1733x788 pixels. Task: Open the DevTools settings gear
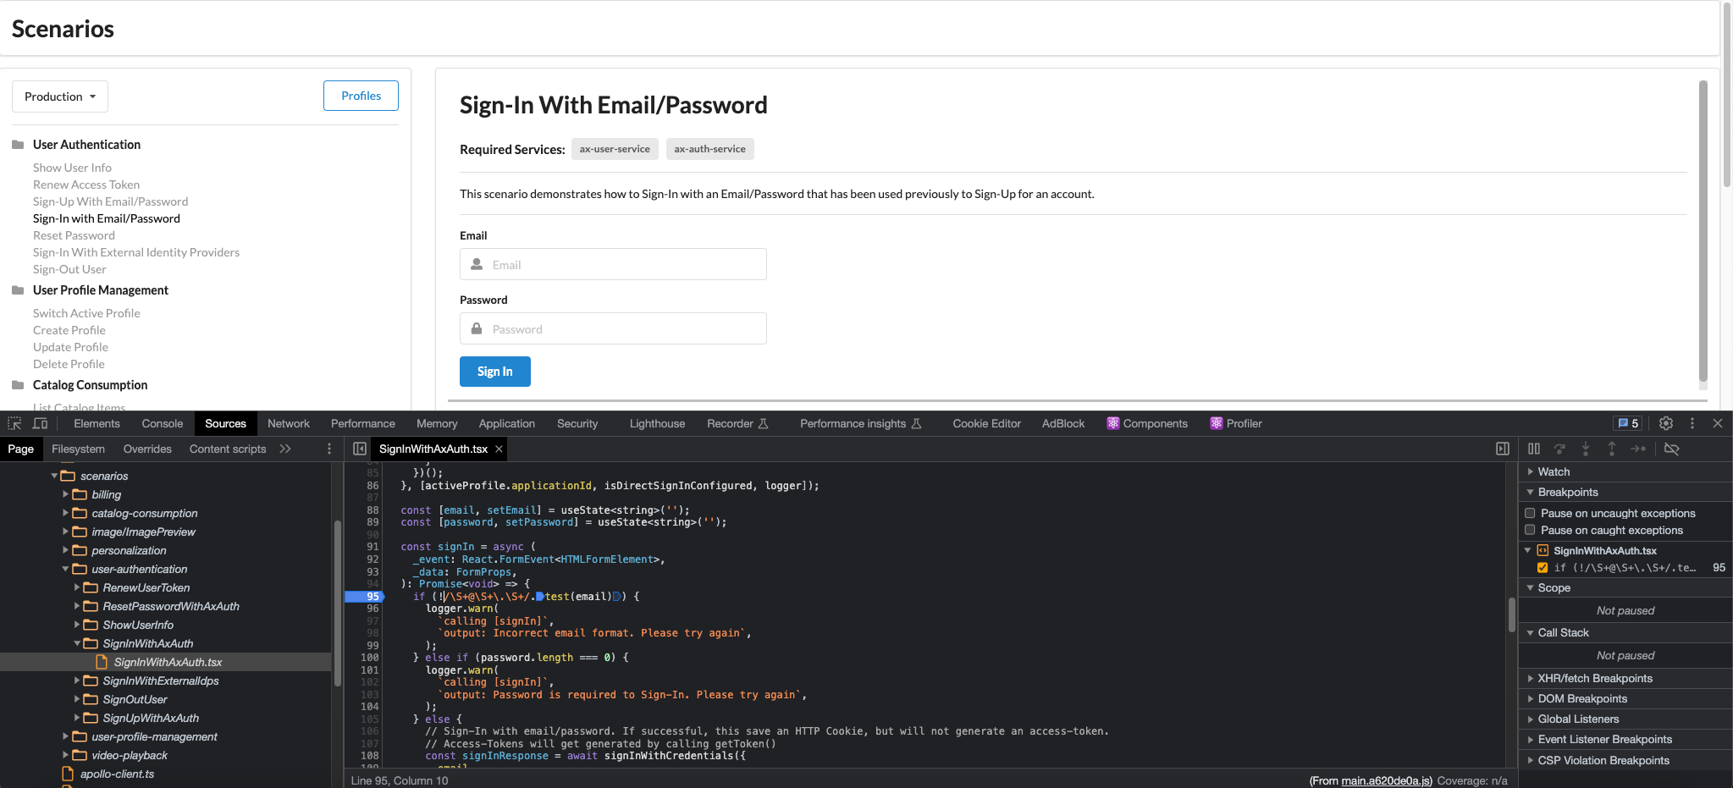[1665, 423]
